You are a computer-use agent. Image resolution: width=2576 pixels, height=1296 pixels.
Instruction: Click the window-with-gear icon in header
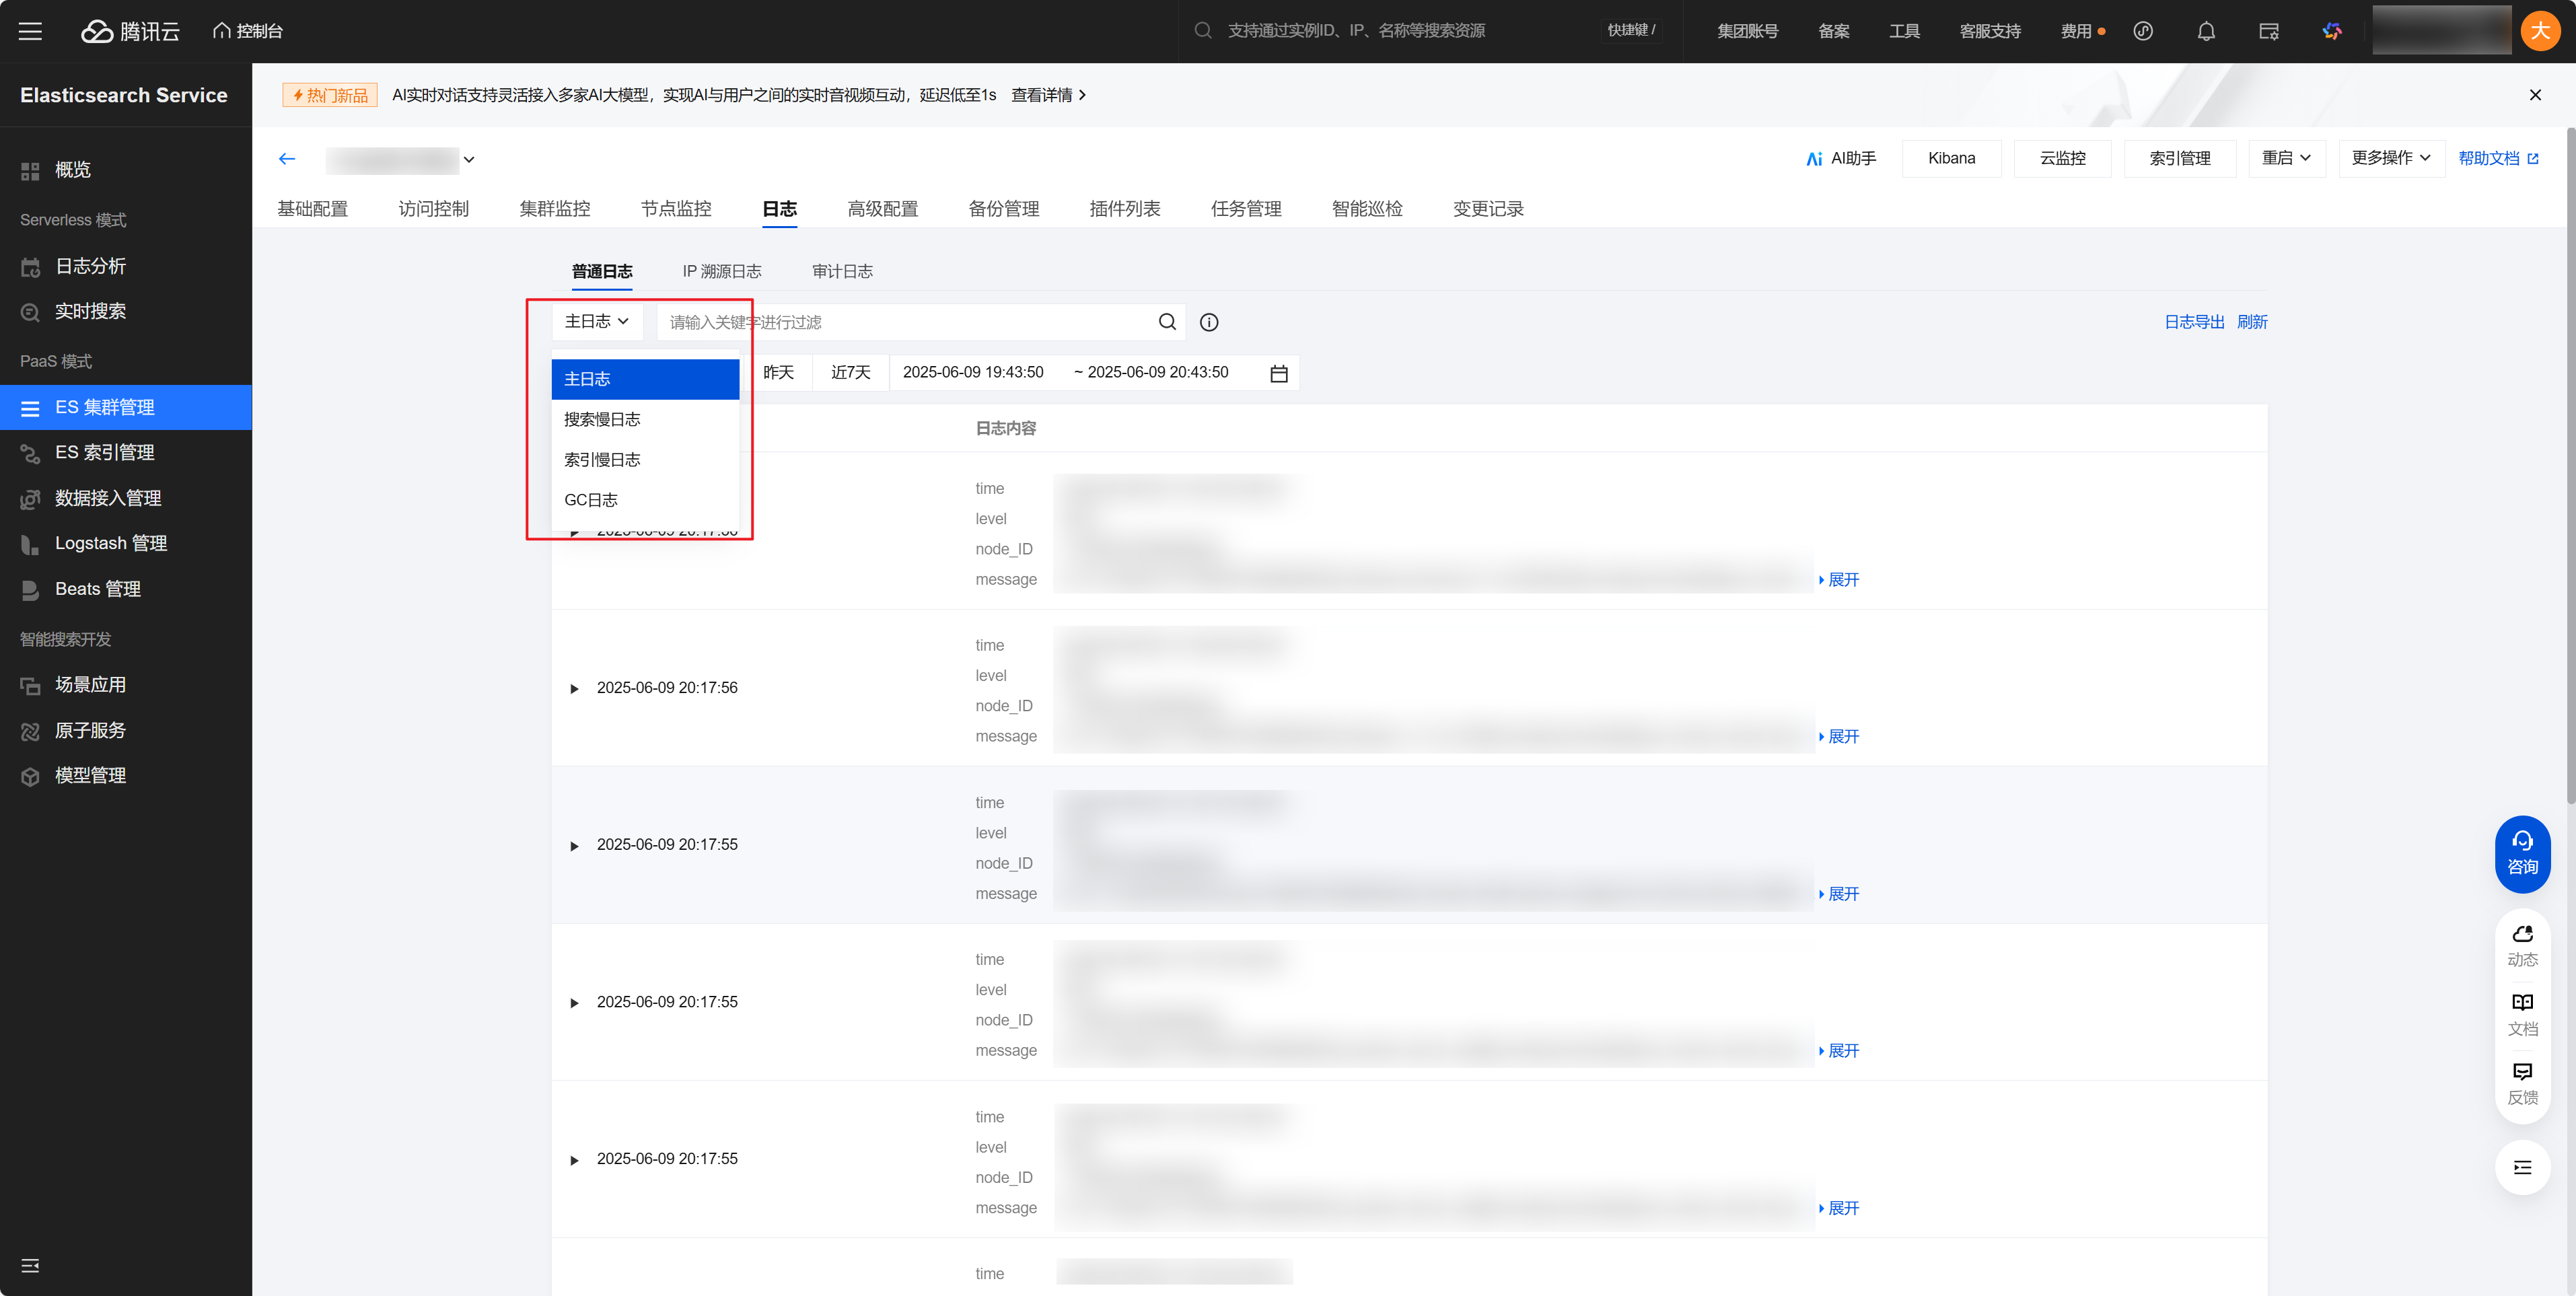pos(2268,31)
